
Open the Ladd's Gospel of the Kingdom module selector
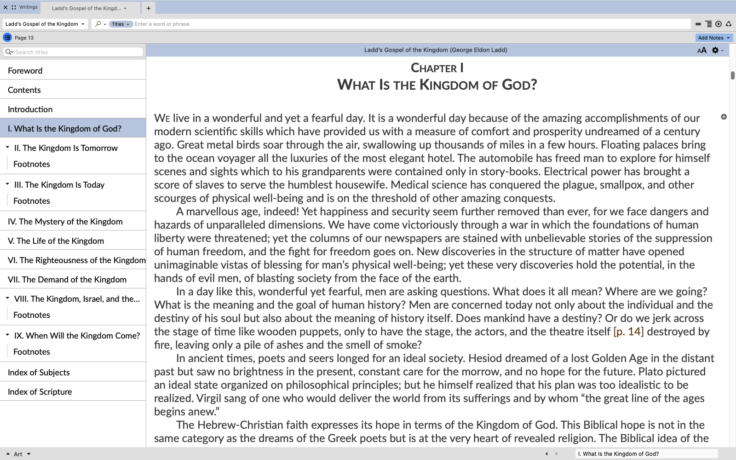(x=45, y=24)
